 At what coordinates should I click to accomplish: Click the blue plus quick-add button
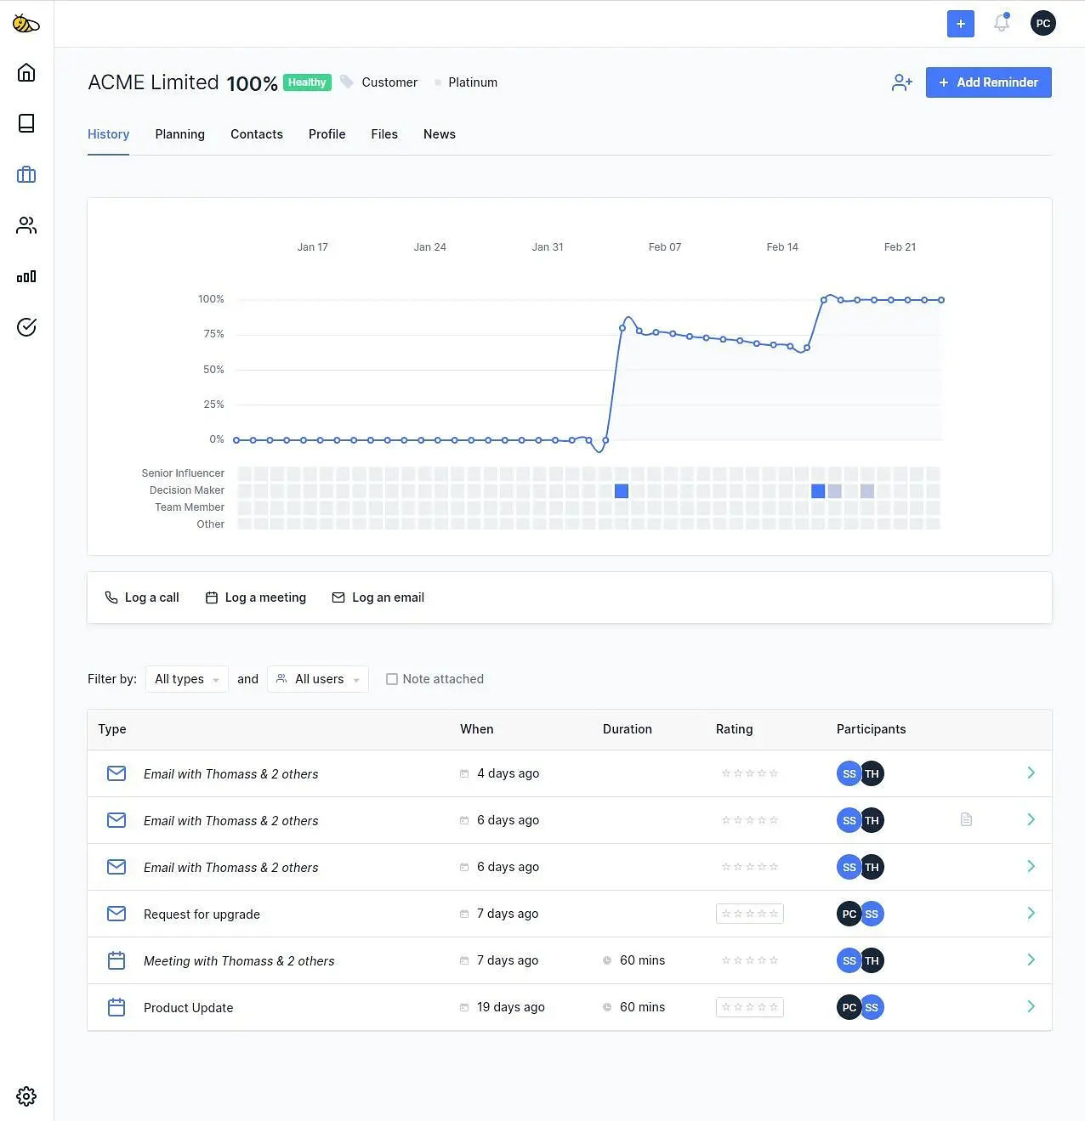click(x=961, y=24)
